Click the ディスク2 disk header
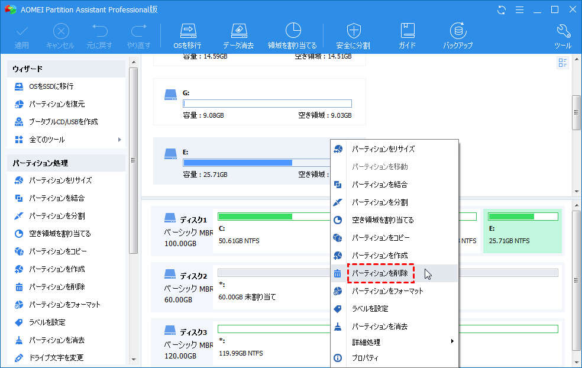Viewport: 582px width, 368px height. click(183, 288)
